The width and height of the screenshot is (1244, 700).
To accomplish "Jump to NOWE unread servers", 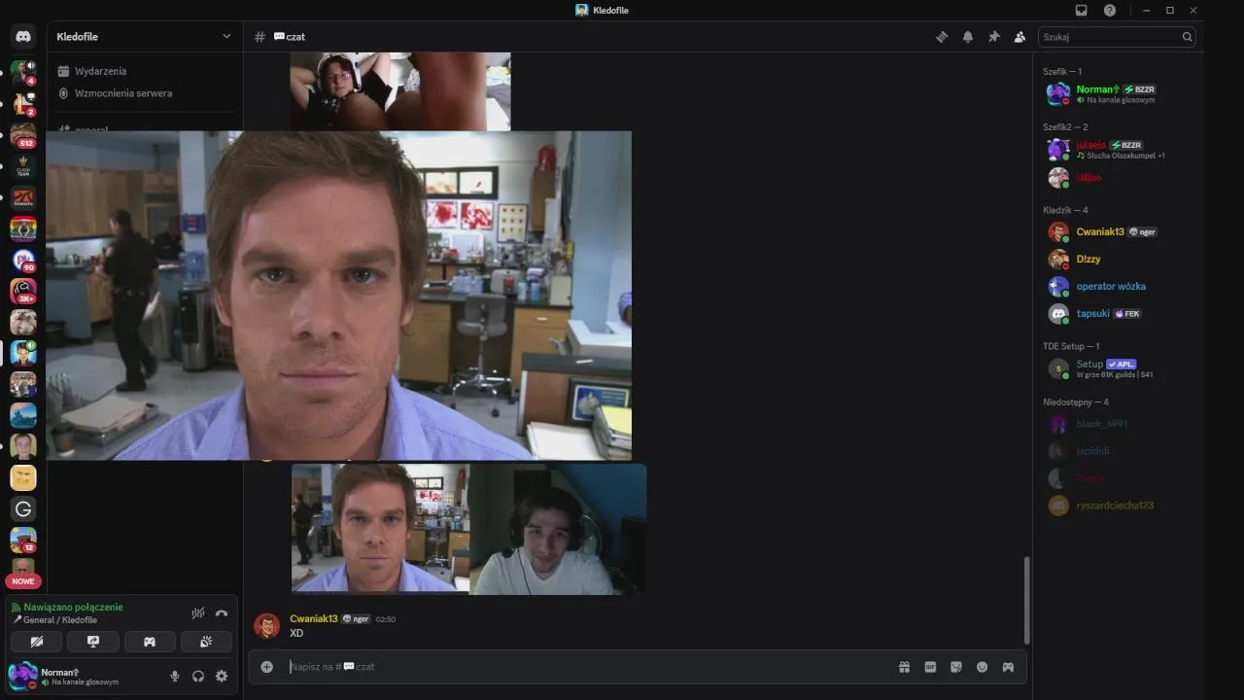I will tap(23, 581).
